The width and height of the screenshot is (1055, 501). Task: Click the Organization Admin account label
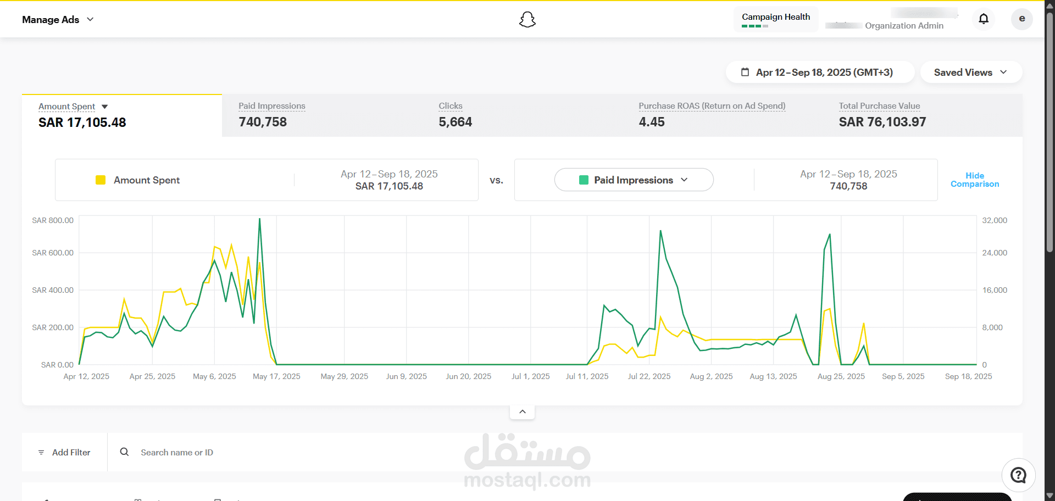click(x=904, y=26)
